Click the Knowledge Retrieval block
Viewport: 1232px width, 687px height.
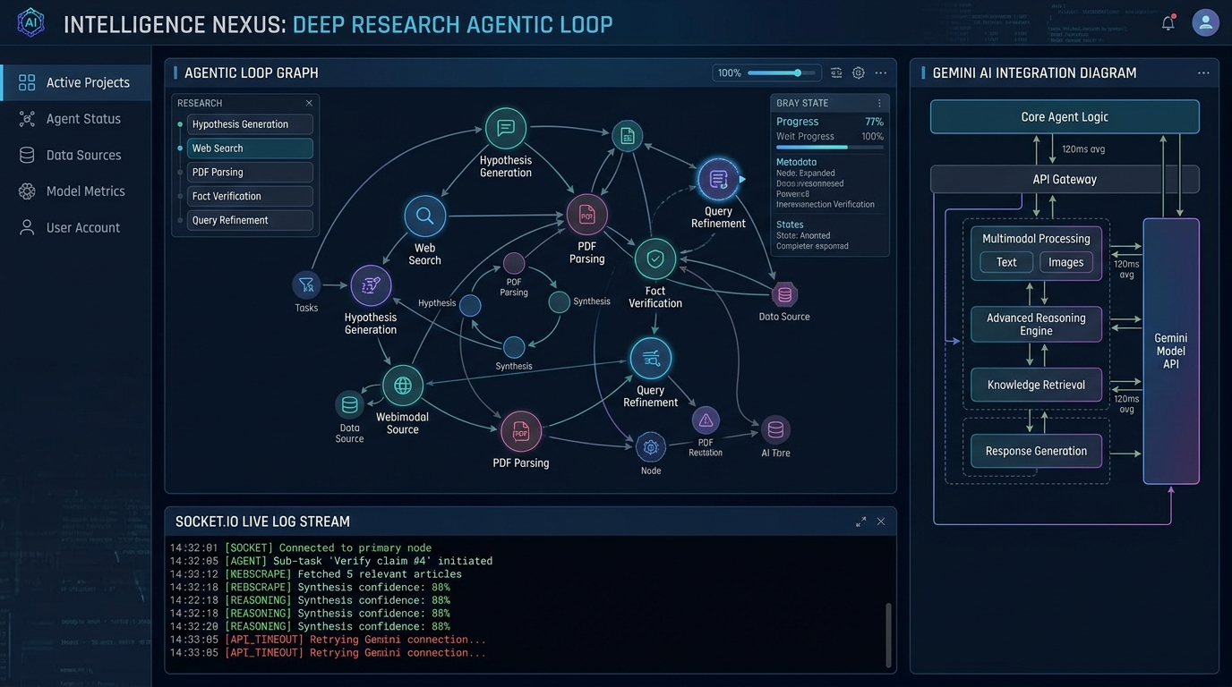coord(1036,386)
